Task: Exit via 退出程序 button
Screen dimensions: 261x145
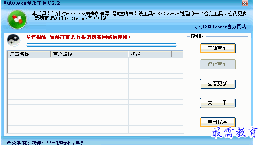Action: [217, 122]
